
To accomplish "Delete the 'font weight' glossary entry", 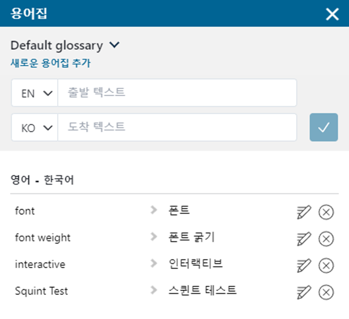I will (326, 238).
